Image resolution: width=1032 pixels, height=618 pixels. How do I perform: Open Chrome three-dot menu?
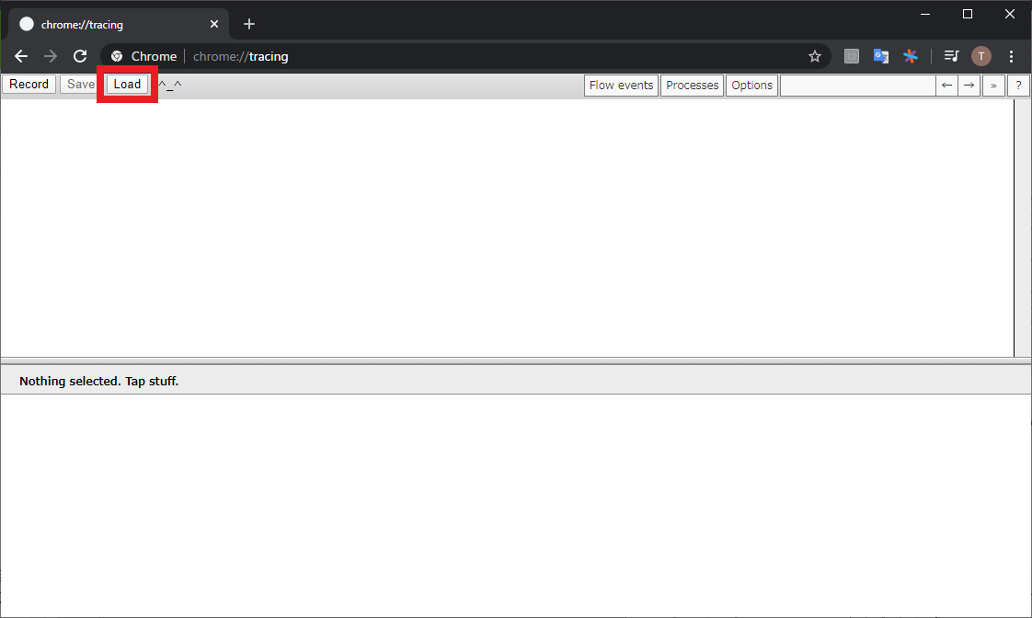click(1012, 57)
